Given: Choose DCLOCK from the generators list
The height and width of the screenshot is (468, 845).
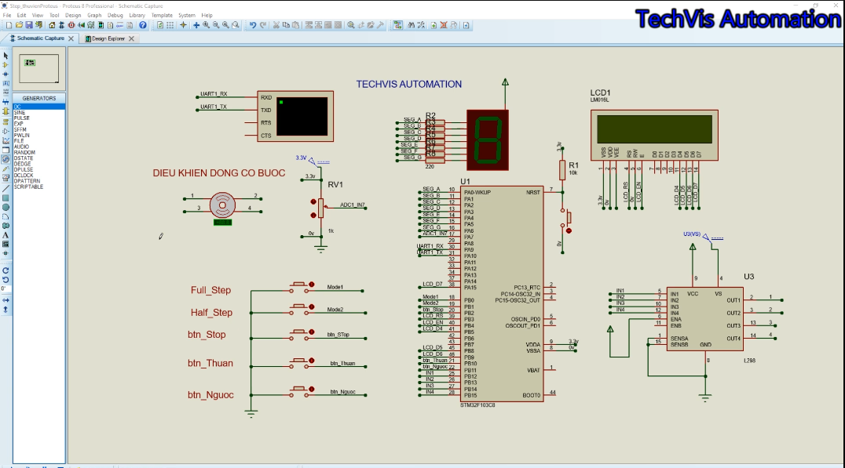Looking at the screenshot, I should click(x=38, y=176).
